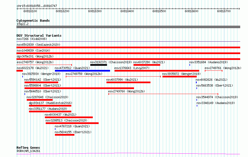Click the red nsv5598804 long bar
Screen dimensions: 248x157
[79, 88]
